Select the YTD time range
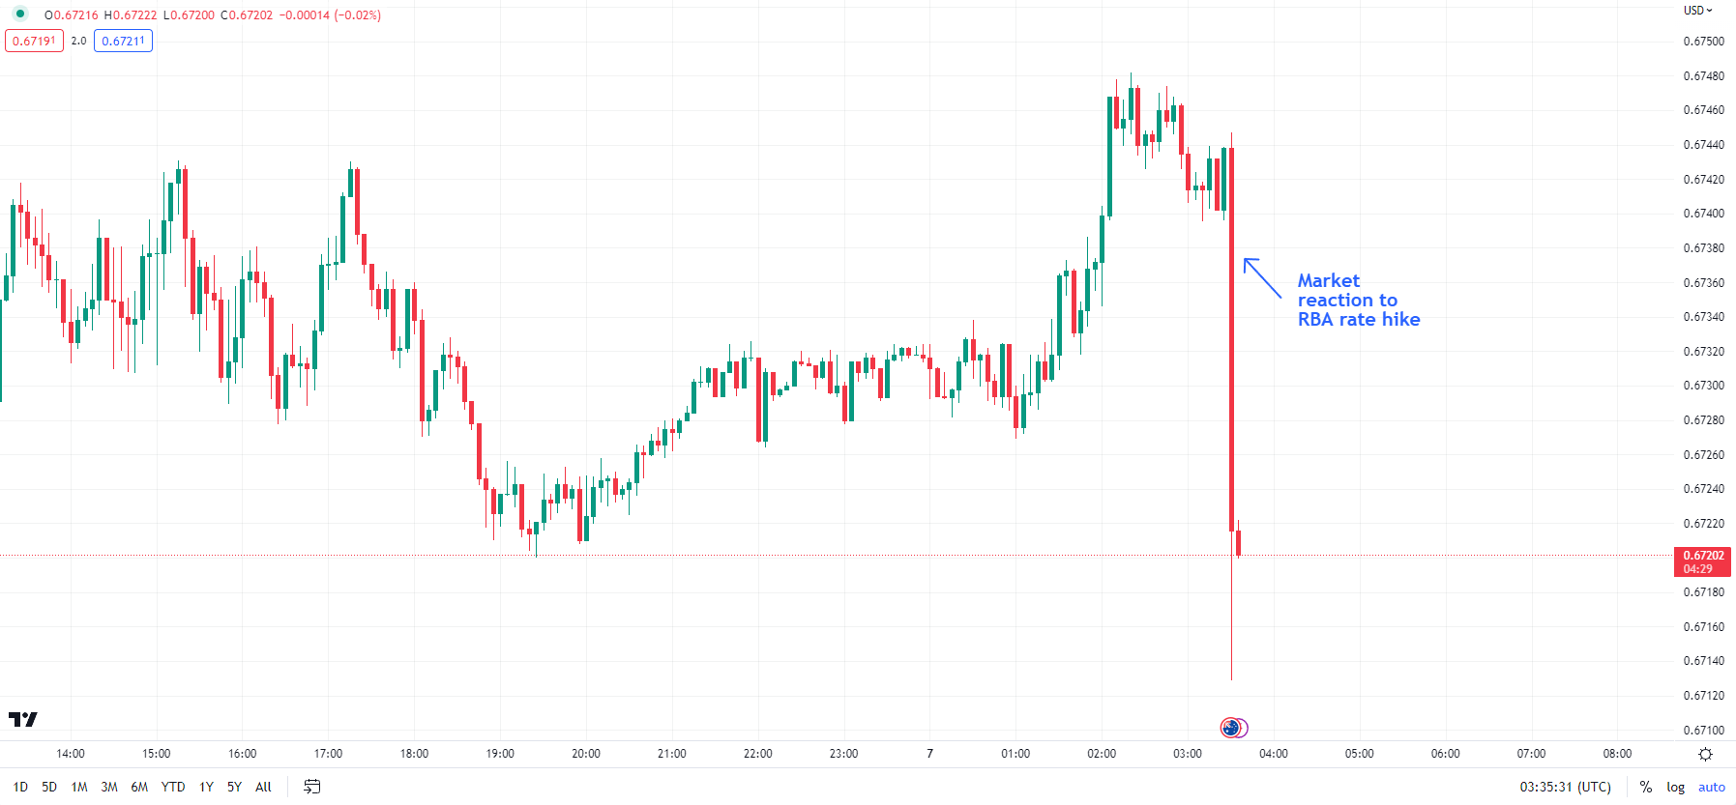 (173, 787)
